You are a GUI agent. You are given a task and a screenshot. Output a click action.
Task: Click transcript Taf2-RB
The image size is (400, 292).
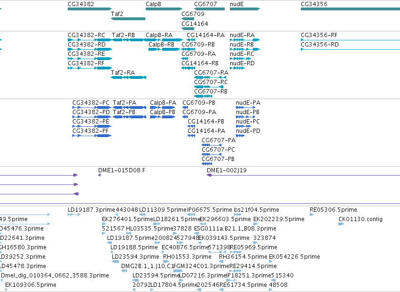(x=123, y=35)
